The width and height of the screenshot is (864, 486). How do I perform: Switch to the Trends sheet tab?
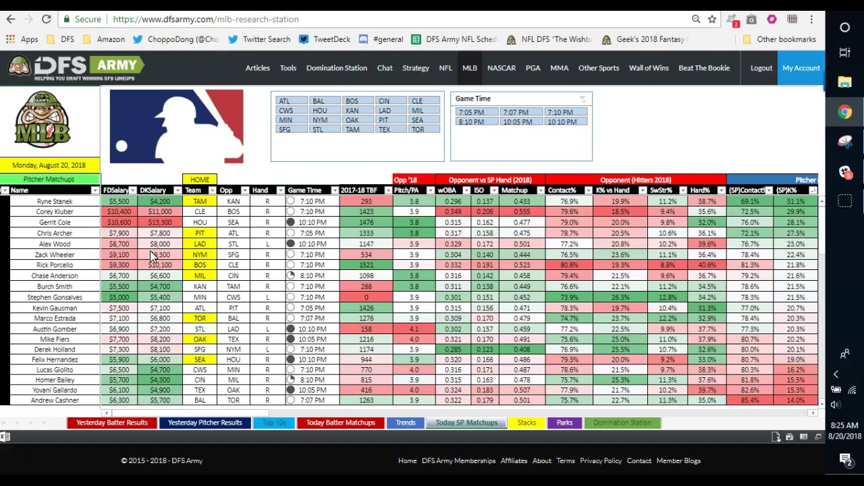tap(406, 423)
